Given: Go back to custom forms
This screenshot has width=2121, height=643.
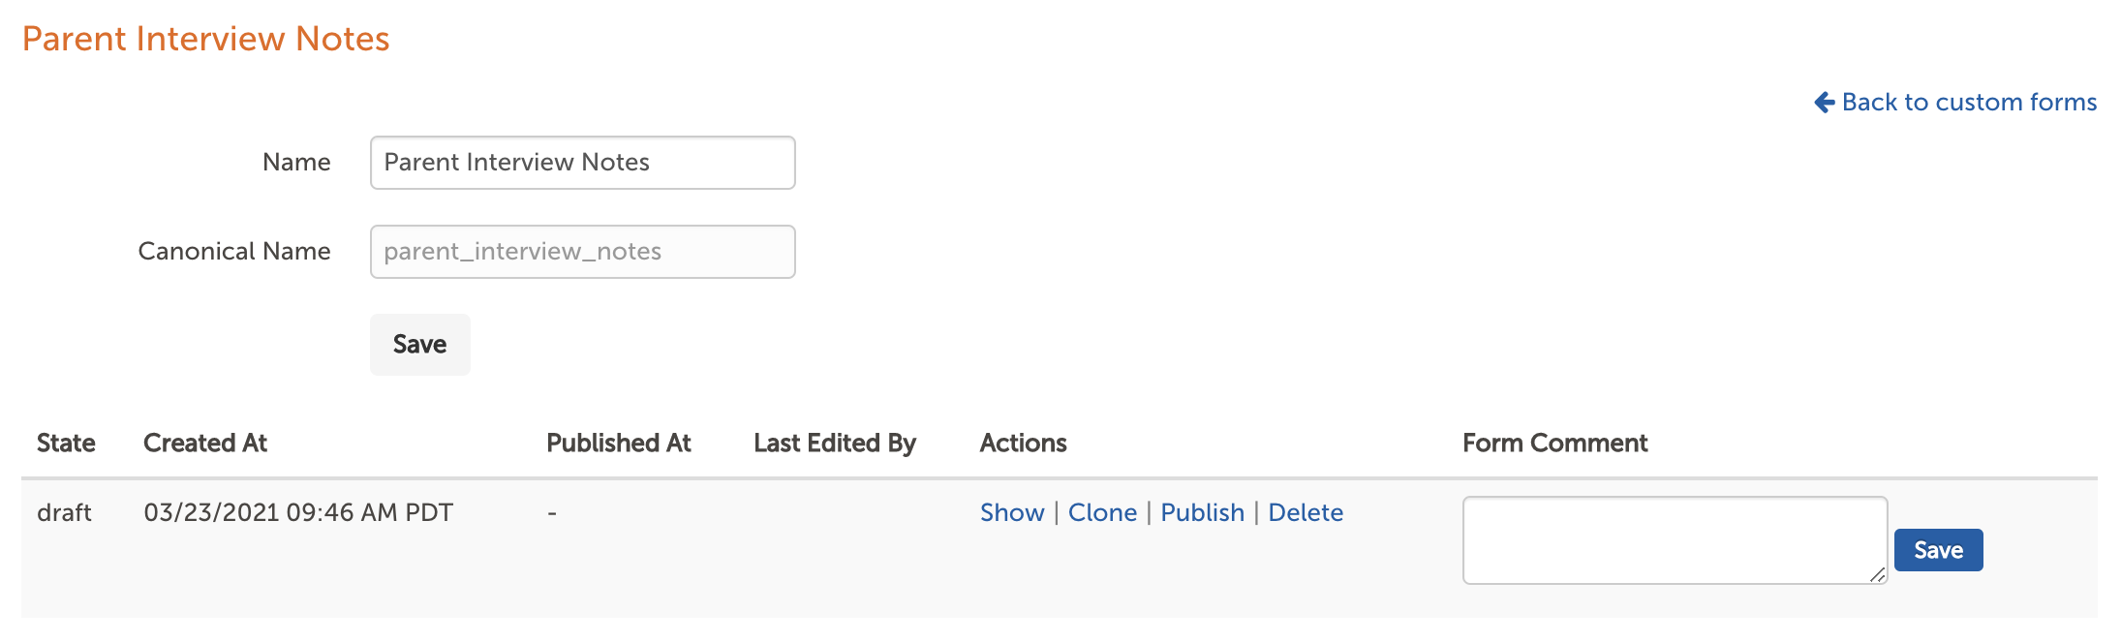Looking at the screenshot, I should pyautogui.click(x=1955, y=103).
